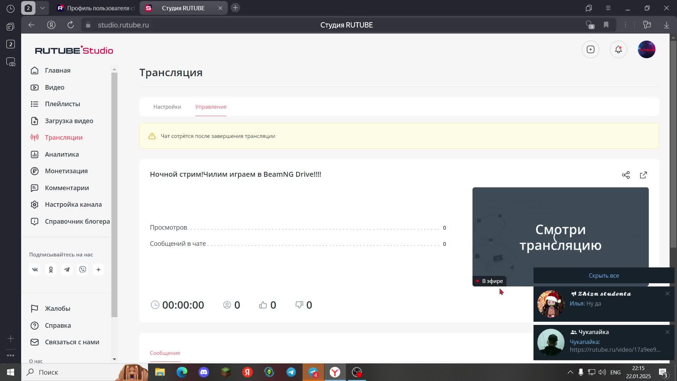Viewport: 677px width, 381px height.
Task: Open File Explorer from taskbar
Action: [x=160, y=373]
